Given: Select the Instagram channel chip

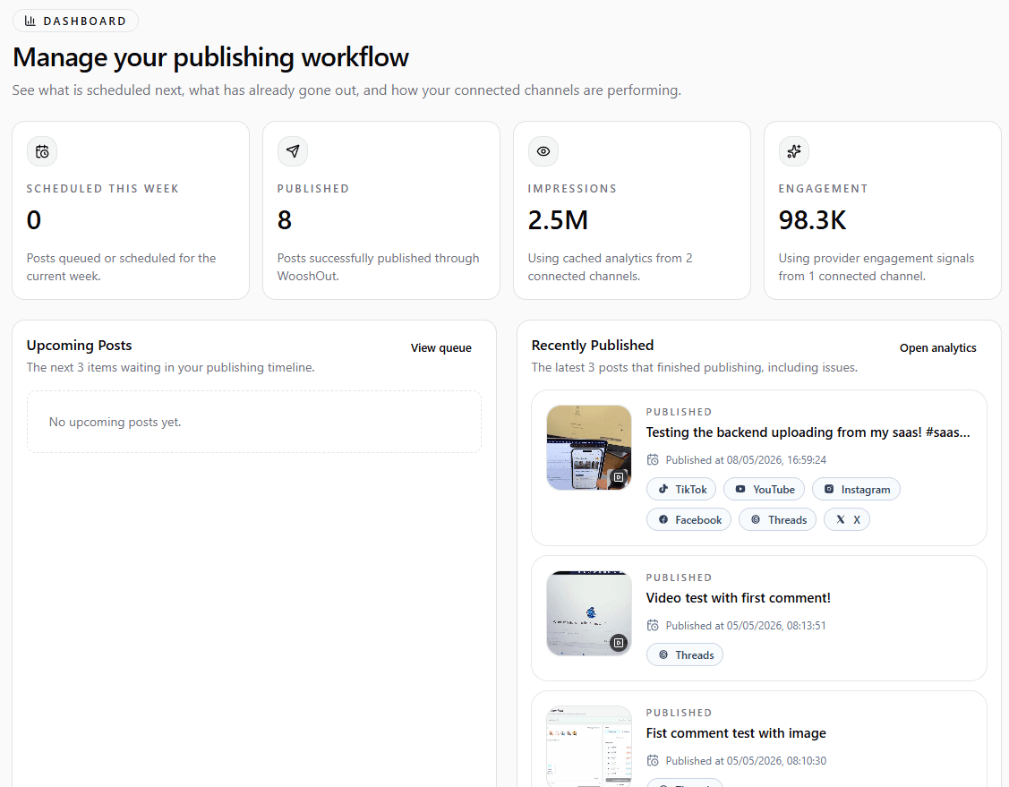Looking at the screenshot, I should coord(856,489).
